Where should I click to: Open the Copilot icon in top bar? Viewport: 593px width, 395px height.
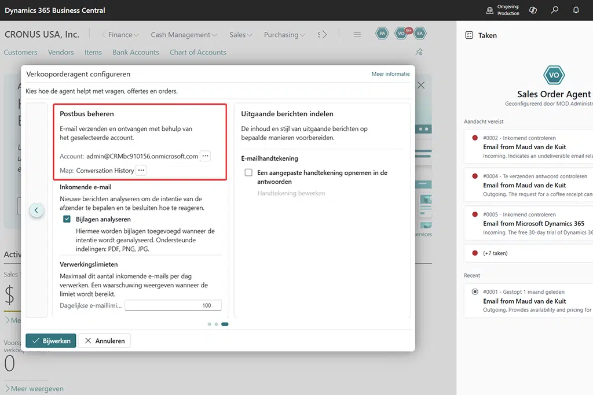point(533,10)
